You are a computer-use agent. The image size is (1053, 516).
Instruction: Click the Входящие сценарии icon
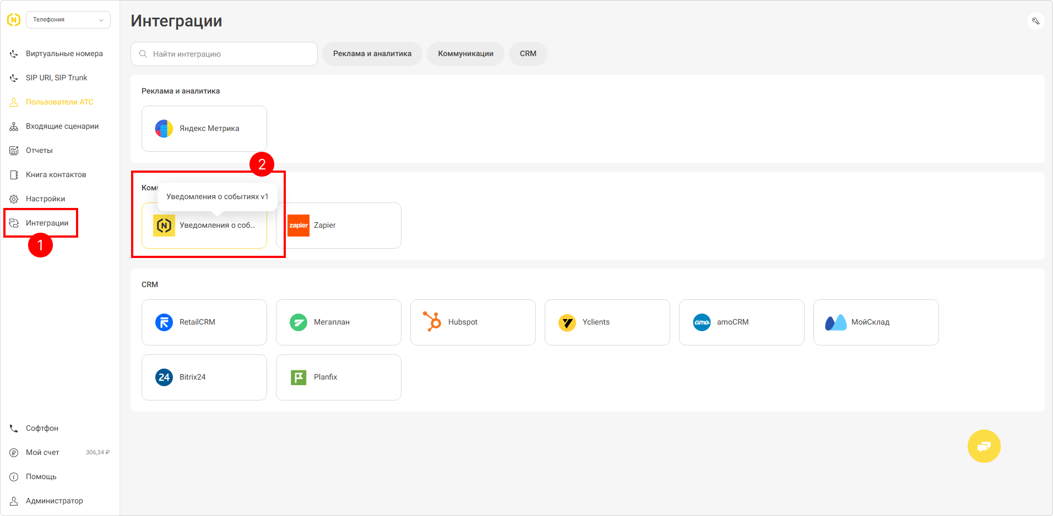tap(14, 127)
